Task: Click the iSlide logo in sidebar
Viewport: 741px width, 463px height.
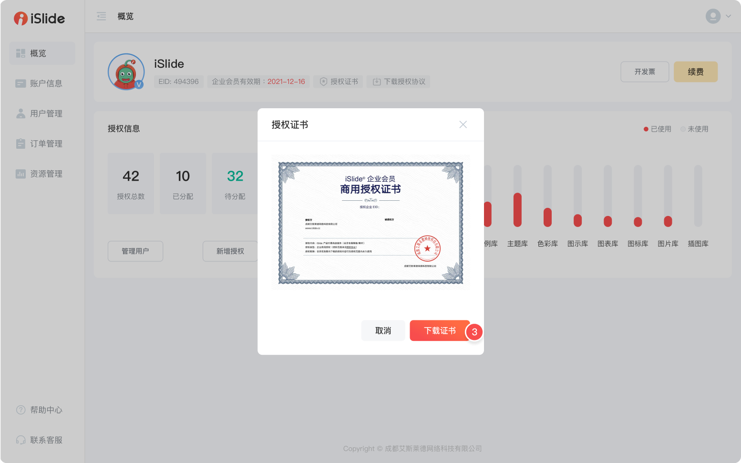Action: pos(39,19)
